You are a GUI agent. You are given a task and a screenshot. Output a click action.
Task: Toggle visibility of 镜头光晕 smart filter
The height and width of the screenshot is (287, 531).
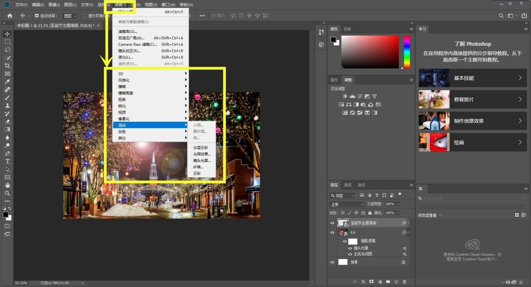(x=350, y=248)
